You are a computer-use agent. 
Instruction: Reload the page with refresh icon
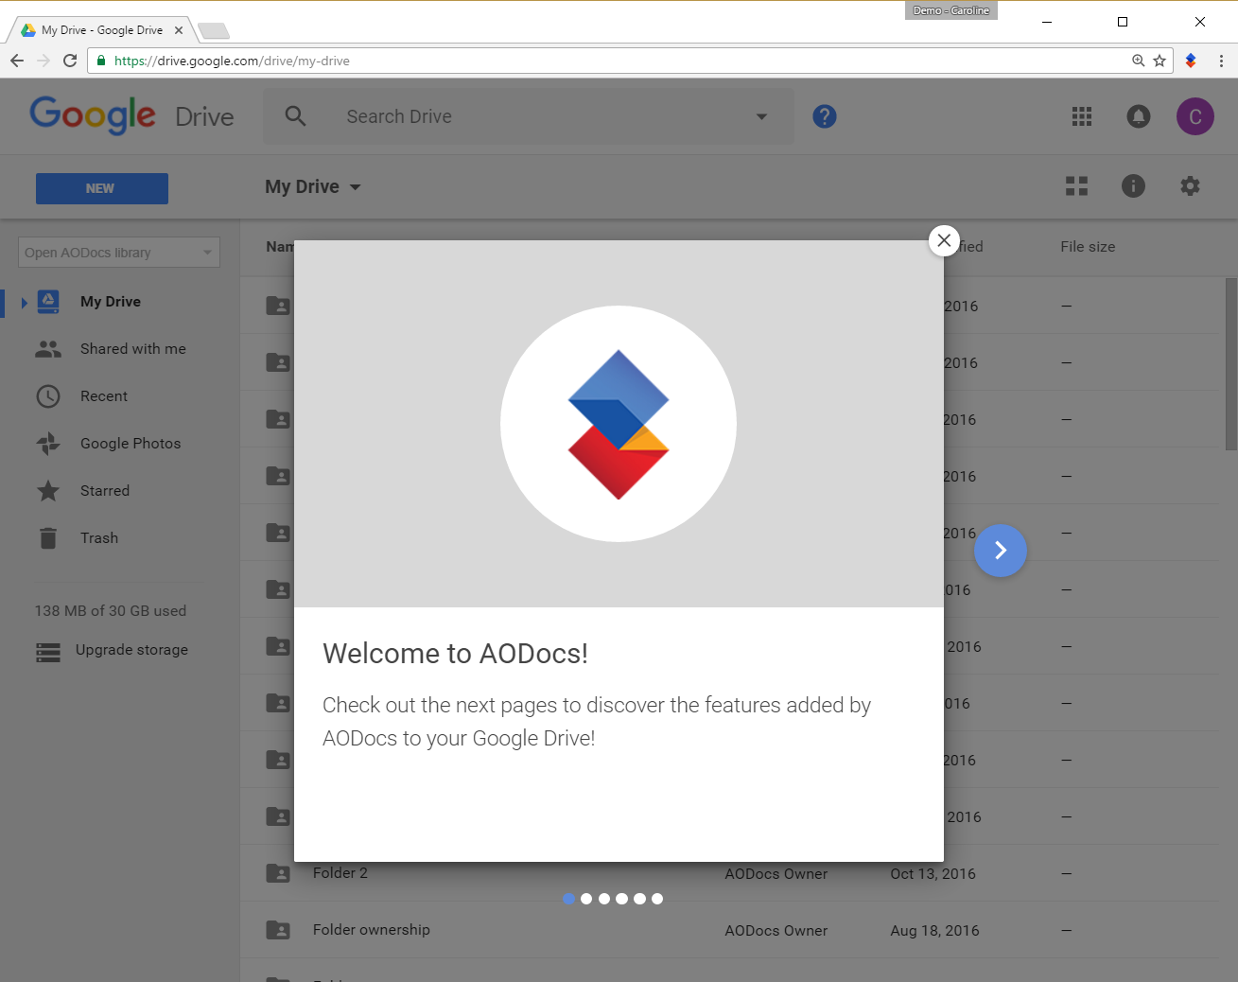pyautogui.click(x=70, y=61)
